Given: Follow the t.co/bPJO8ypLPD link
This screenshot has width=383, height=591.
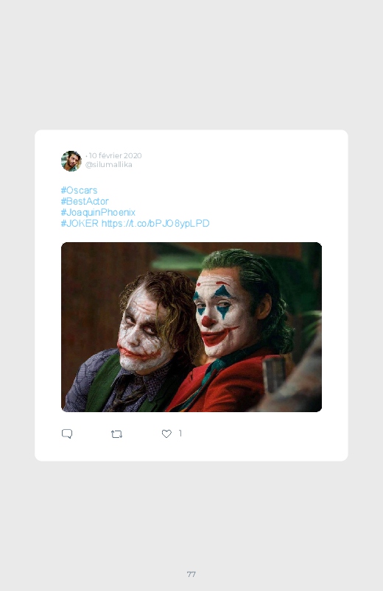Looking at the screenshot, I should coord(155,223).
